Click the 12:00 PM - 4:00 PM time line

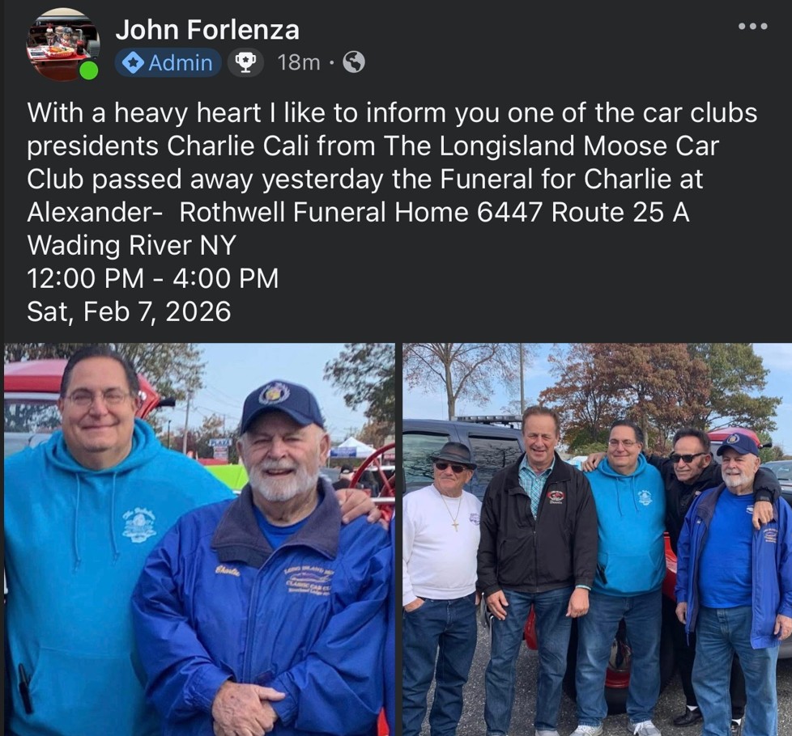(x=152, y=278)
